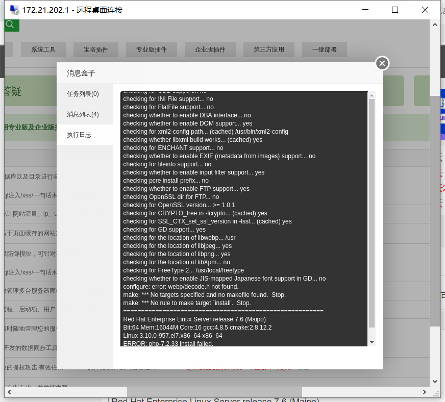This screenshot has width=445, height=402.
Task: Click 'checking for the location of libXpm... no'
Action: tap(177, 262)
